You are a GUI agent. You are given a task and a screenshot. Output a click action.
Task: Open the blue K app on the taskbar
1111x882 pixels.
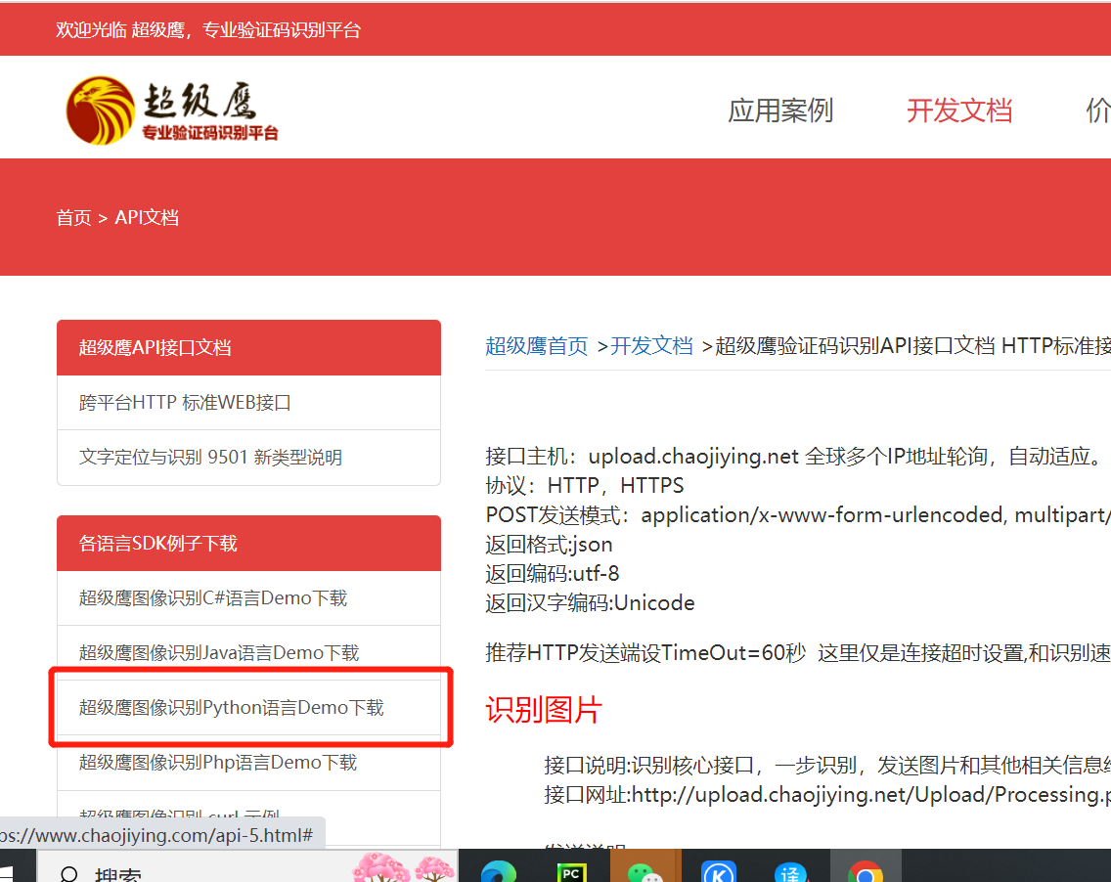pyautogui.click(x=719, y=873)
